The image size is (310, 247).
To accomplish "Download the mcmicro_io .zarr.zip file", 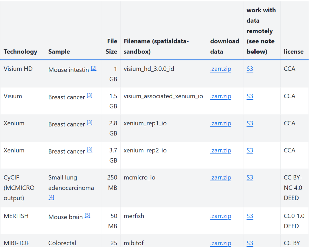I will coord(220,177).
